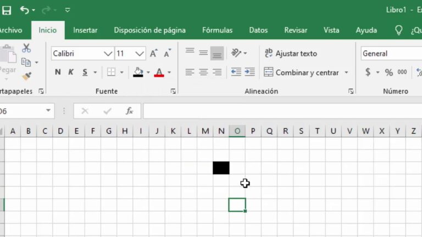Open the undo history dropdown arrow

point(34,10)
